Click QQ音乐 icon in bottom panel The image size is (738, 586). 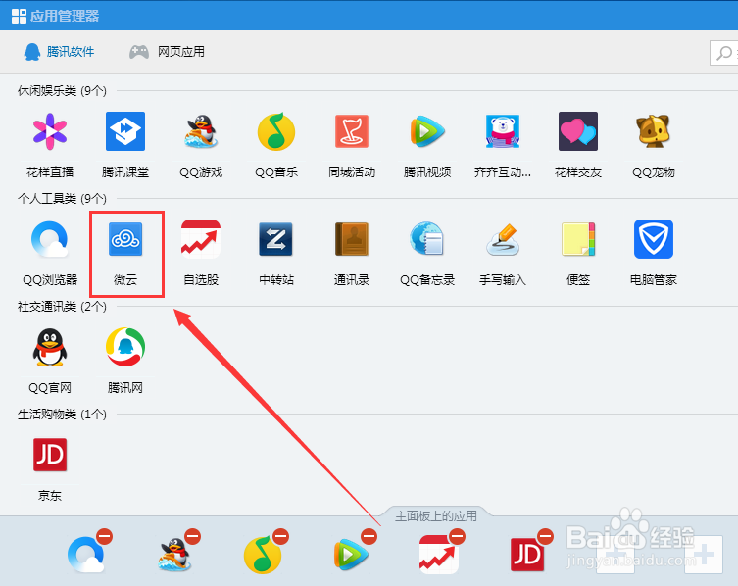263,555
